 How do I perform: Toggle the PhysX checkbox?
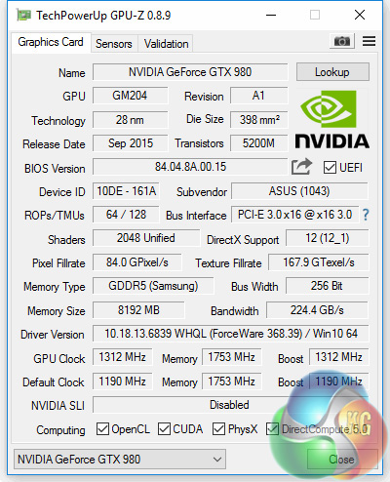click(x=218, y=429)
